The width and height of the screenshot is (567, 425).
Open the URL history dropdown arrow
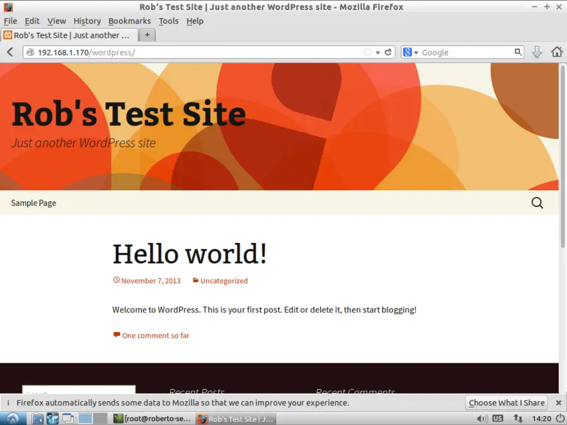pyautogui.click(x=378, y=53)
